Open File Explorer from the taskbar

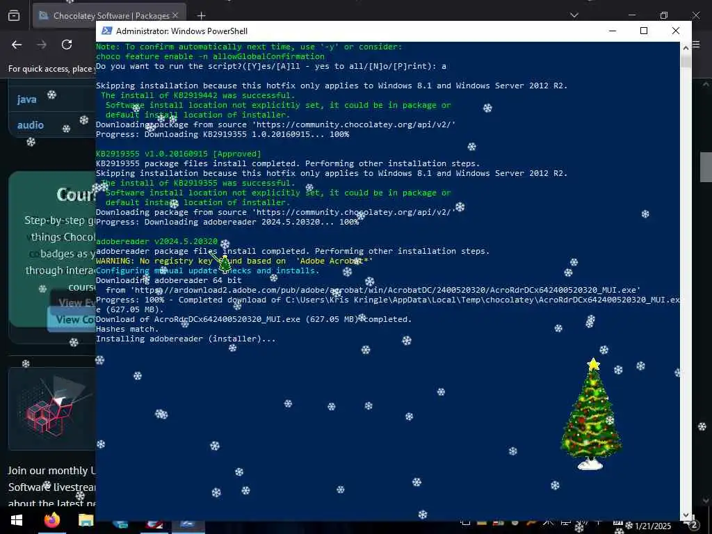86,520
